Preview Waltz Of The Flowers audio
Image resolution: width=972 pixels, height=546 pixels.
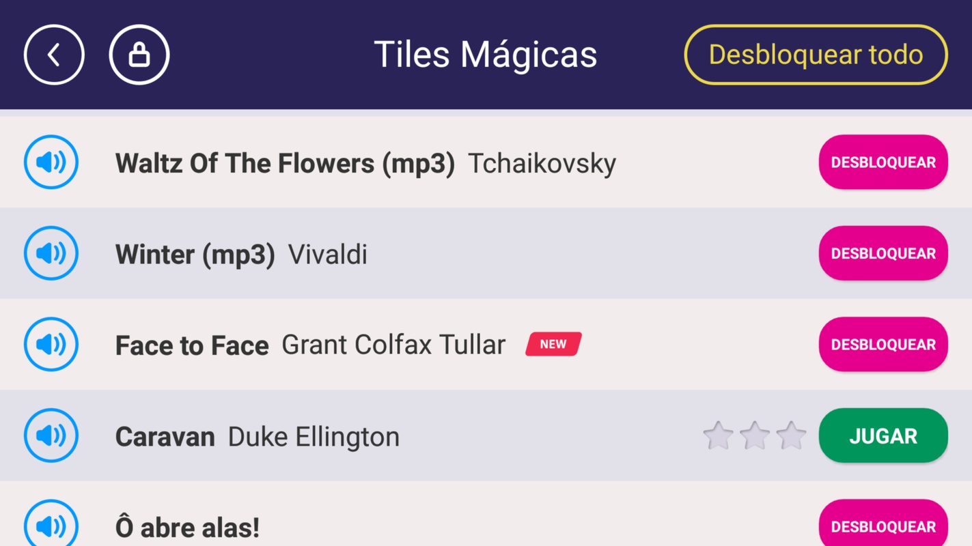51,162
